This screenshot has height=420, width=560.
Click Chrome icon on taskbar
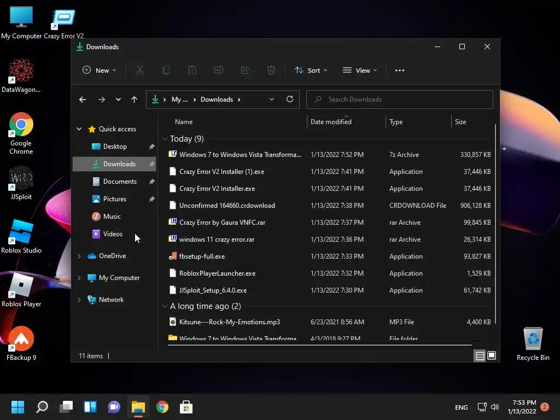162,407
